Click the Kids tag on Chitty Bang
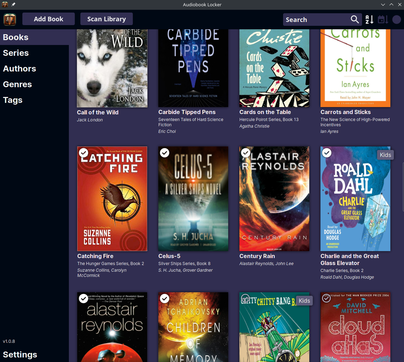The width and height of the screenshot is (404, 362). coord(304,301)
